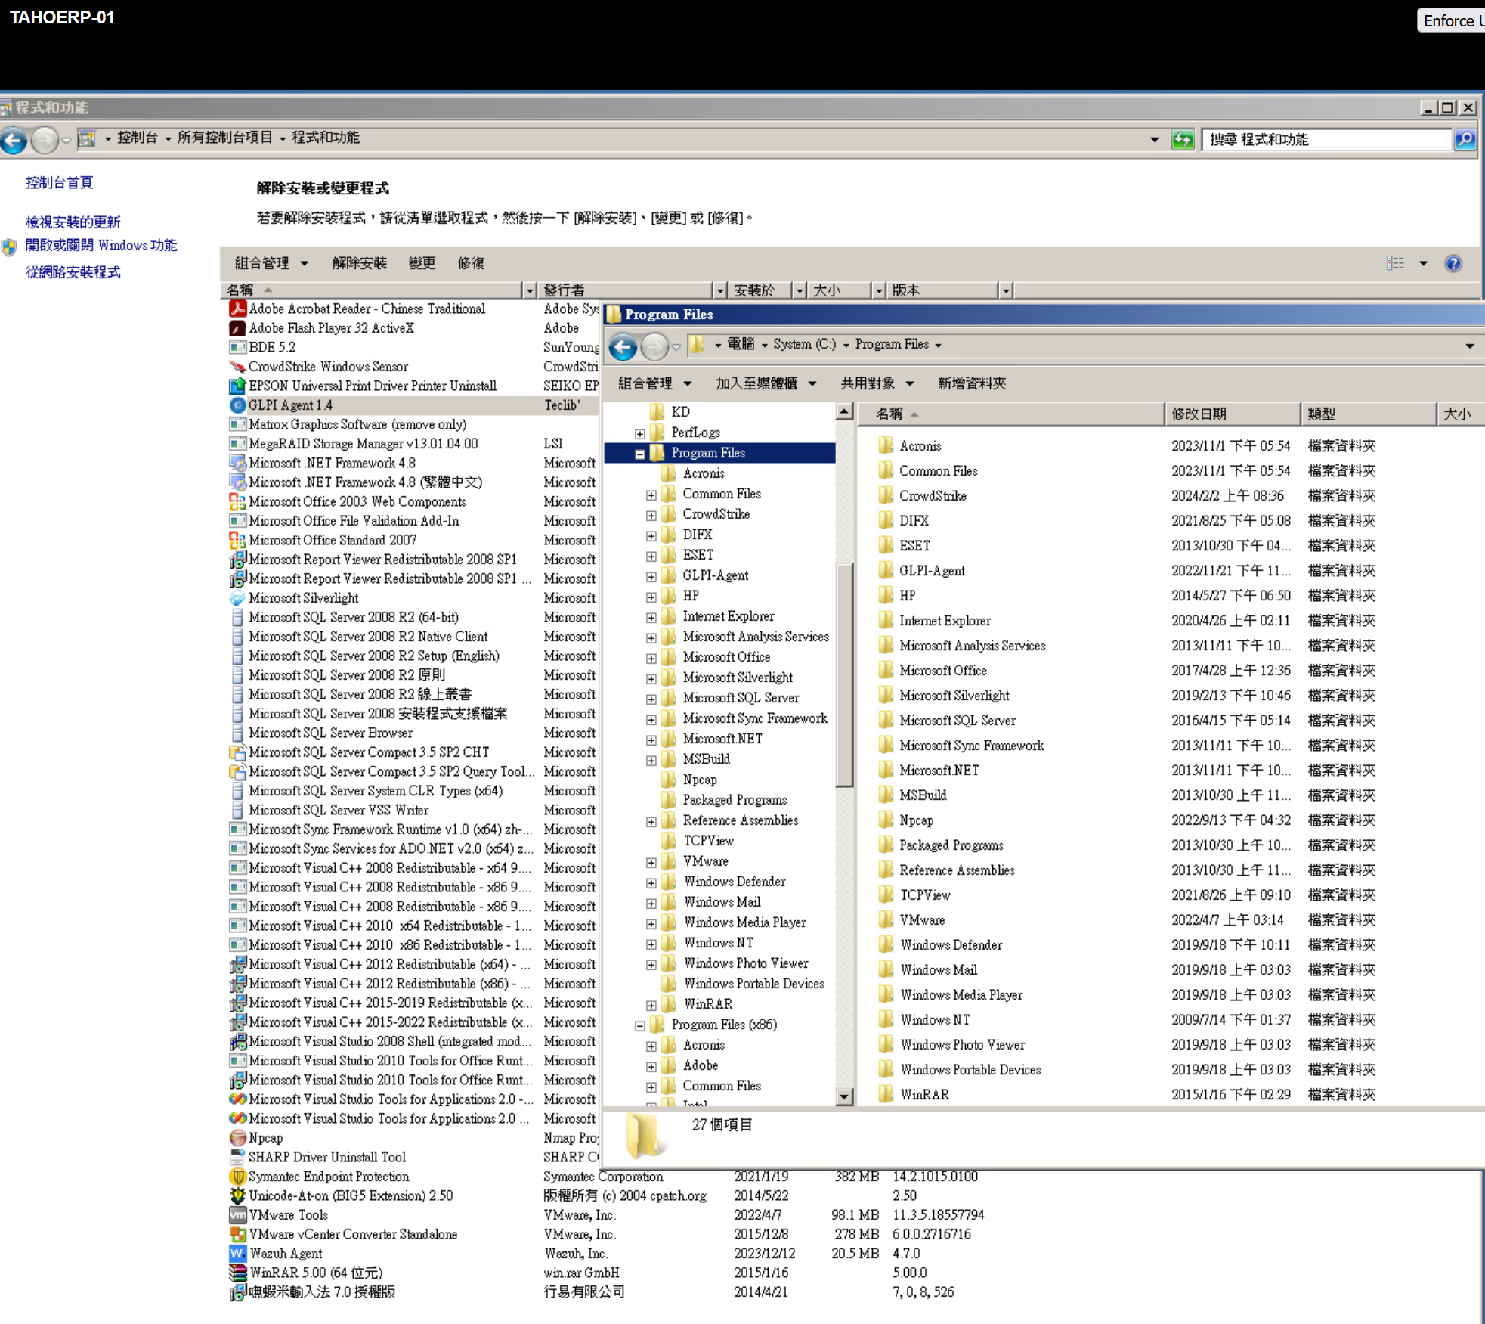The image size is (1485, 1324).
Task: Open 檢視安裝的更新 link
Action: [x=73, y=222]
